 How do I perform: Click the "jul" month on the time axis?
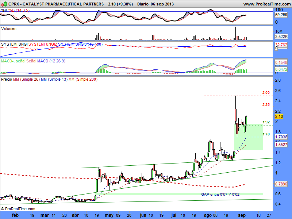[x=174, y=216]
